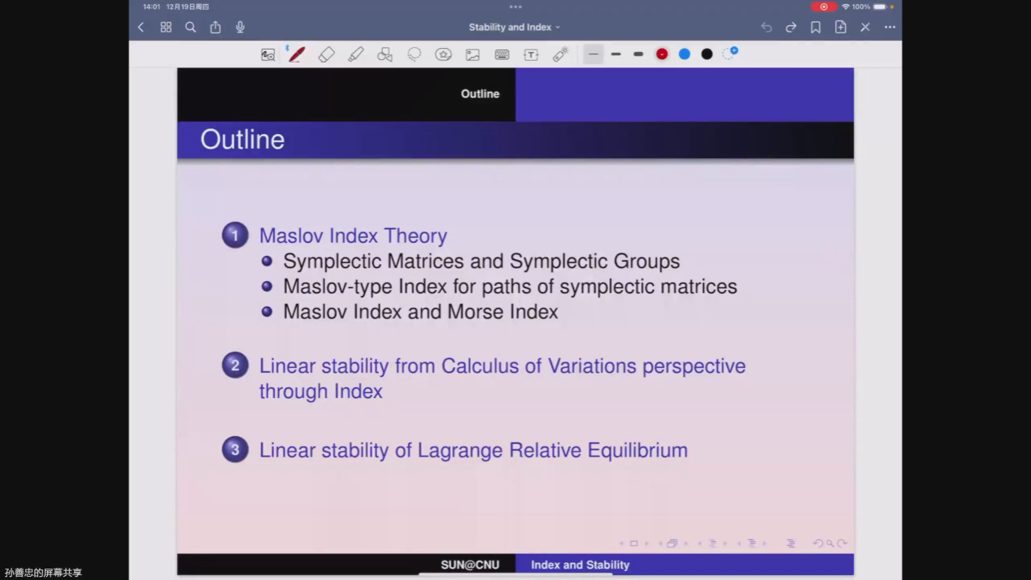Open the image insert tool
Image resolution: width=1031 pixels, height=580 pixels.
tap(472, 54)
